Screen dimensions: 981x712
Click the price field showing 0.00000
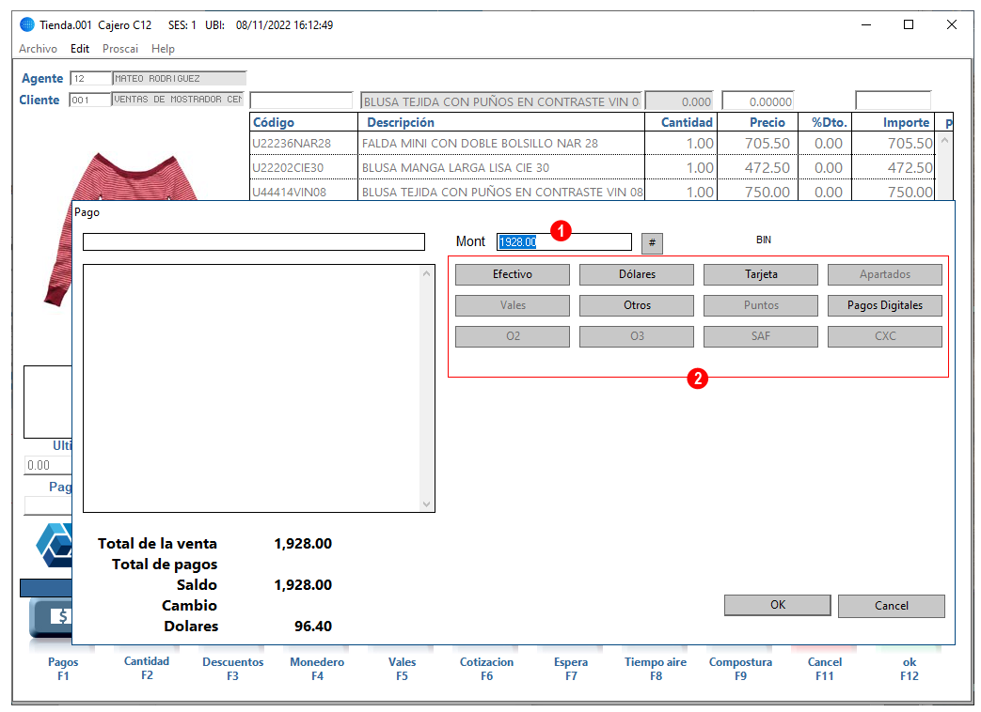(x=758, y=101)
